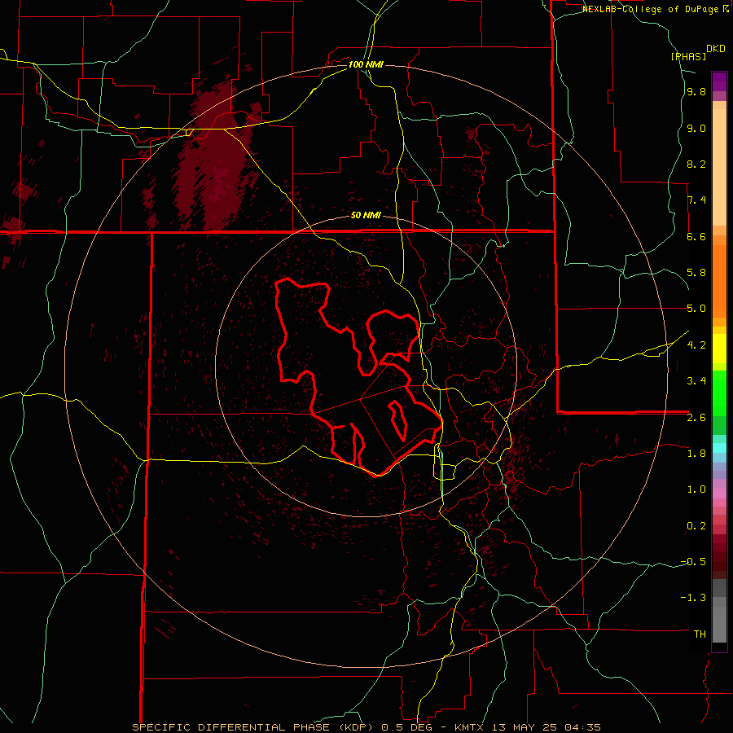Pick the bright green color scale segment

719,393
